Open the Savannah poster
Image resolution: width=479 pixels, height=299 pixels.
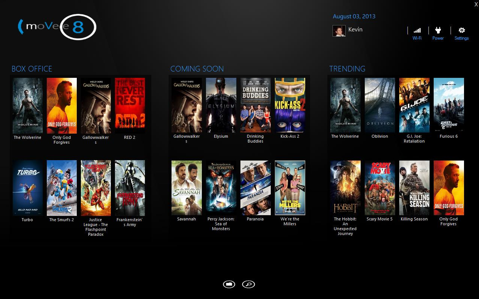(187, 188)
